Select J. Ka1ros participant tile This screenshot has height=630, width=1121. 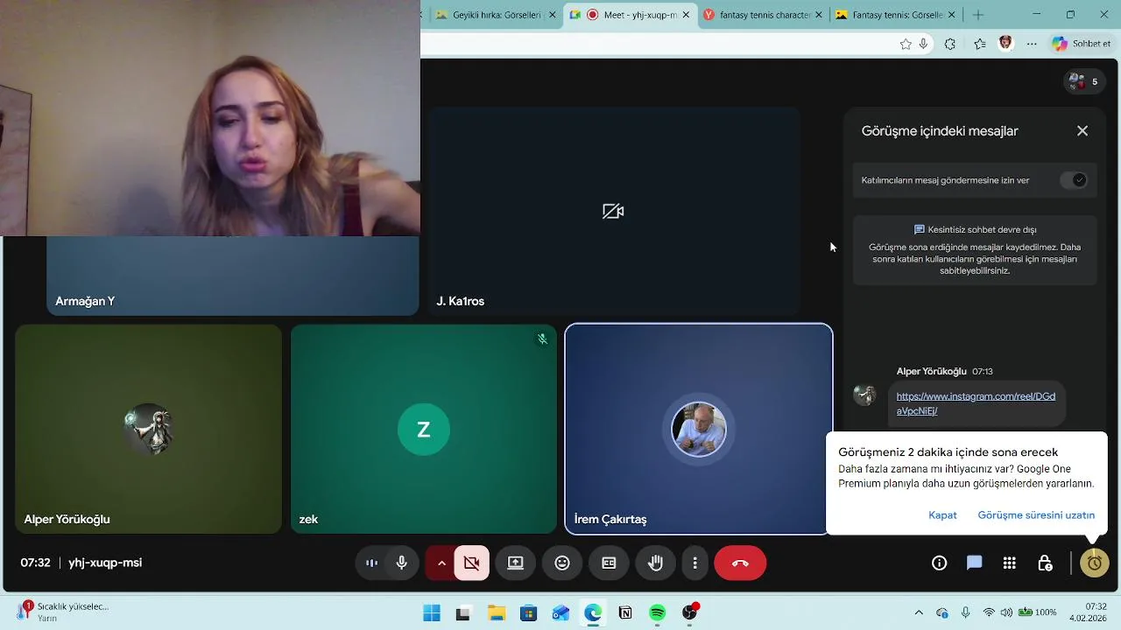click(614, 211)
